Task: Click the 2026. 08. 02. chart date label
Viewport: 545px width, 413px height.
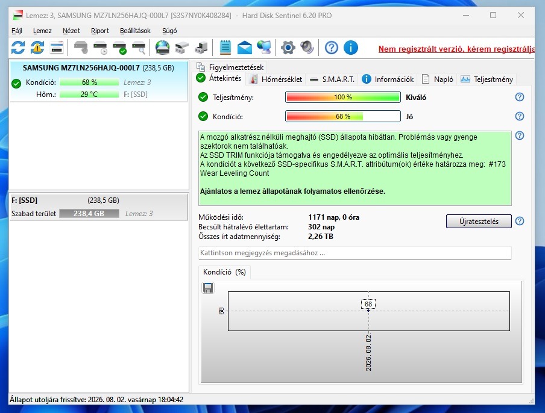Action: (x=368, y=353)
